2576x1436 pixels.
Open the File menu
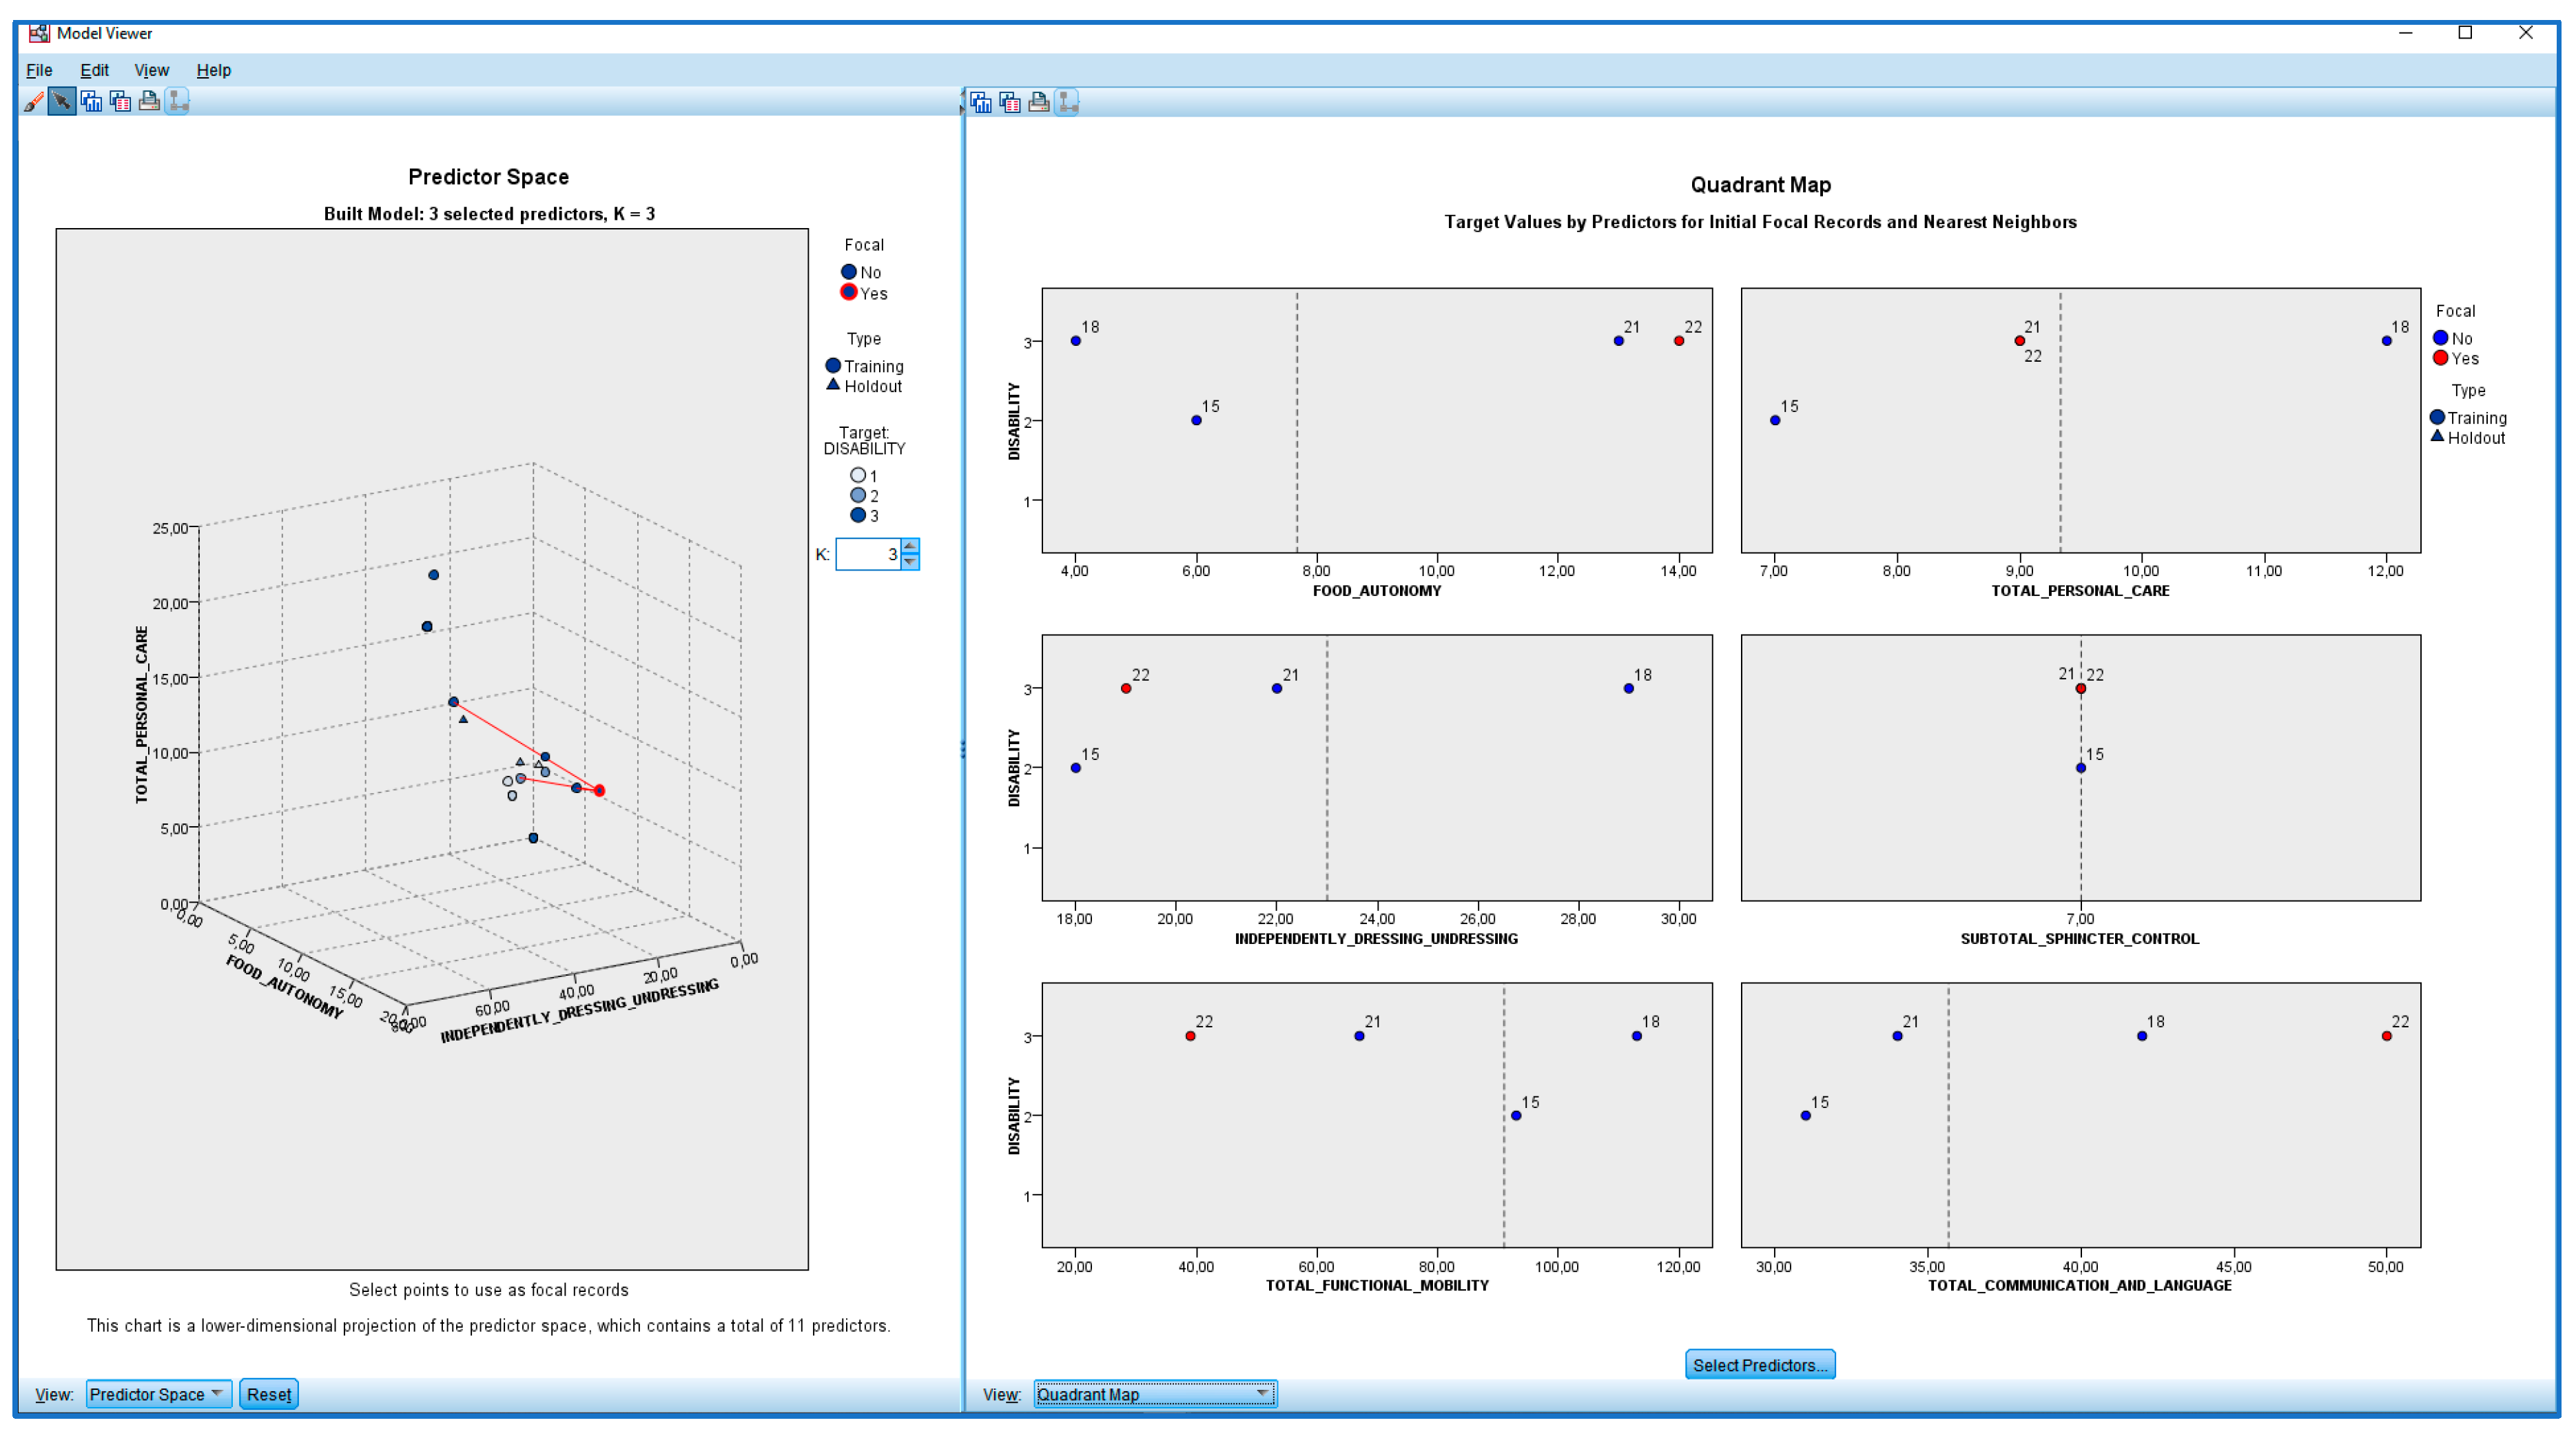tap(39, 70)
